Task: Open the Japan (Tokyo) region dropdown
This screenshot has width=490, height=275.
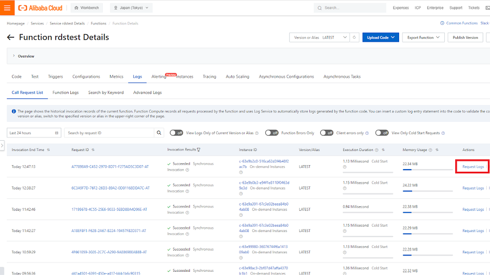Action: 131,8
